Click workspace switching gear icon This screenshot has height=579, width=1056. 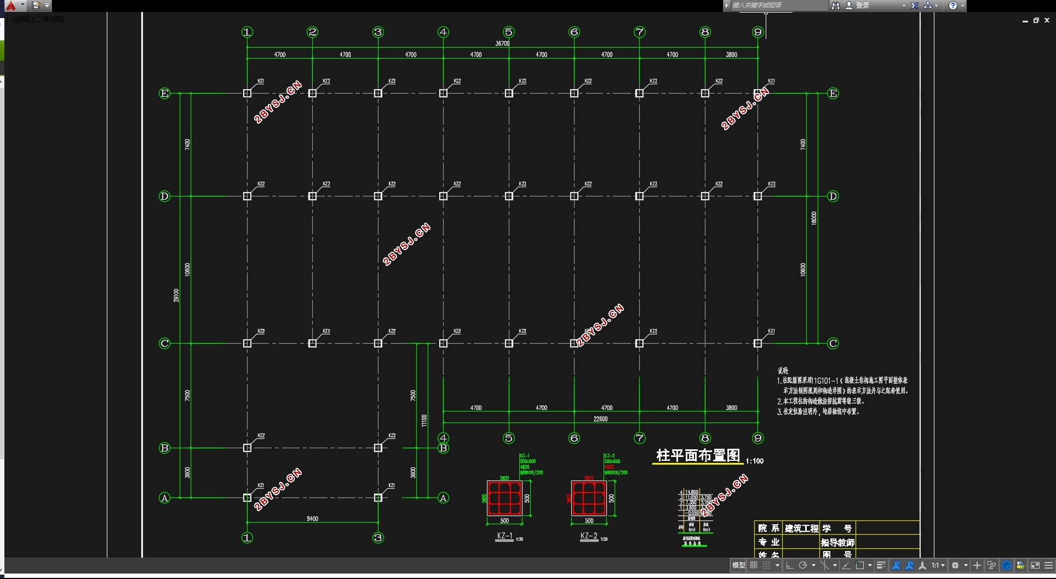point(955,565)
